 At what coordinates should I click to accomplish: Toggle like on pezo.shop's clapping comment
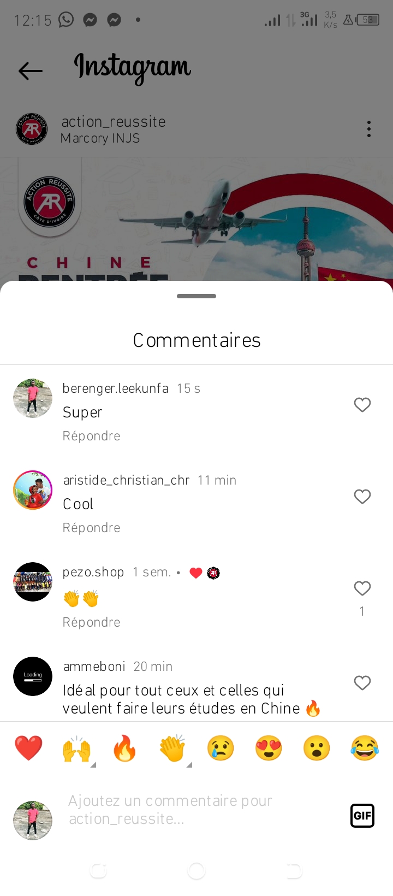tap(362, 588)
